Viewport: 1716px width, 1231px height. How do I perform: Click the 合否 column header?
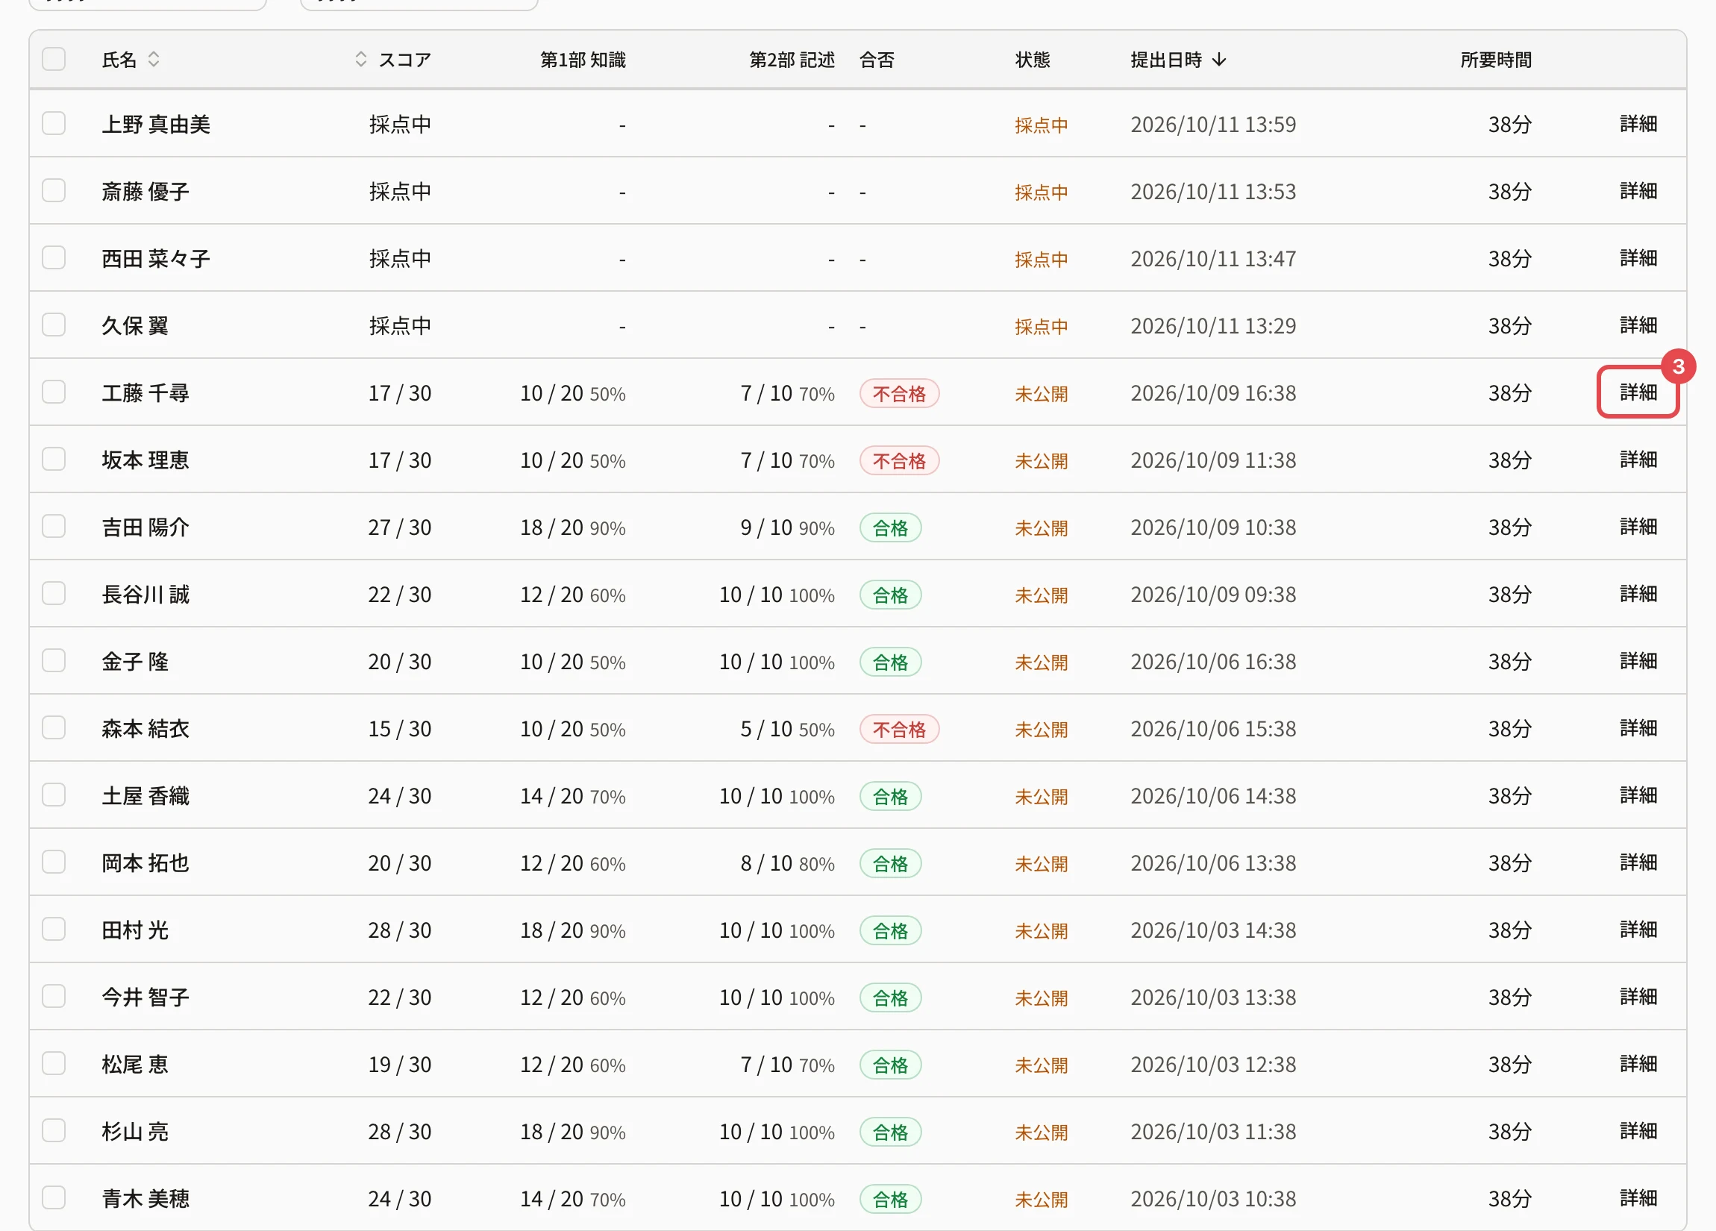click(x=877, y=60)
